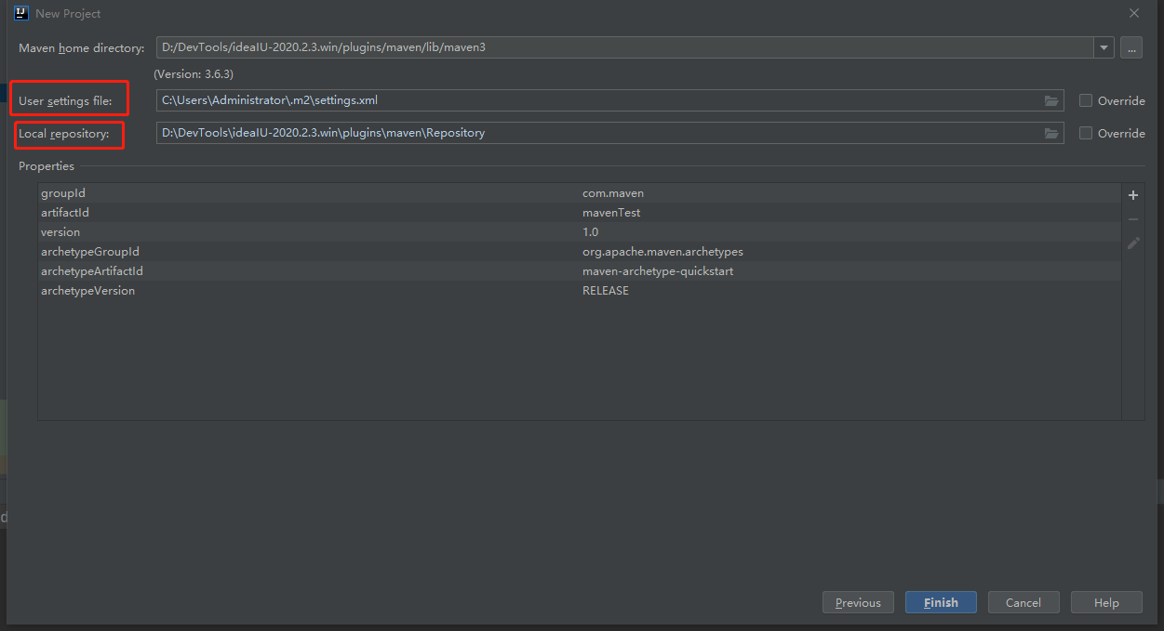Go back with the Previous button

[x=858, y=602]
